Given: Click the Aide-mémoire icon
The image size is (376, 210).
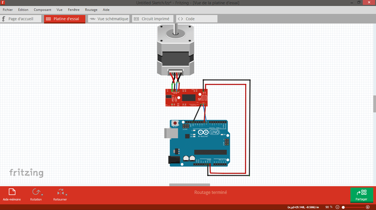Looking at the screenshot, I should (12, 192).
